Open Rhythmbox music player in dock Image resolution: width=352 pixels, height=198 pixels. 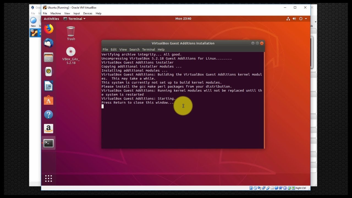pos(49,71)
